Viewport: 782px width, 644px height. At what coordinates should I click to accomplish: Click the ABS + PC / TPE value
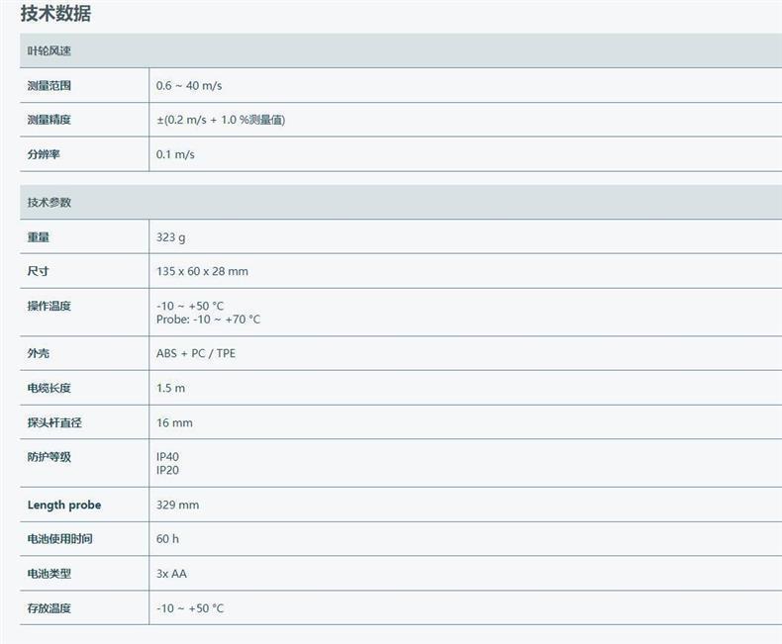pos(196,353)
